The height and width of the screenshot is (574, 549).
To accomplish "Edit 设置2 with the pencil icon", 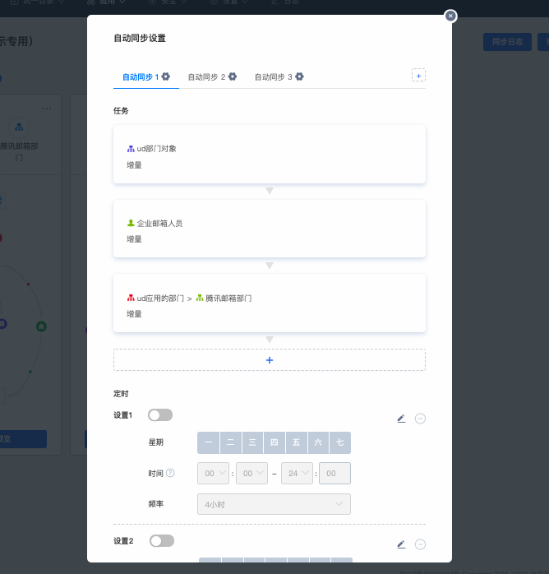I will (401, 544).
